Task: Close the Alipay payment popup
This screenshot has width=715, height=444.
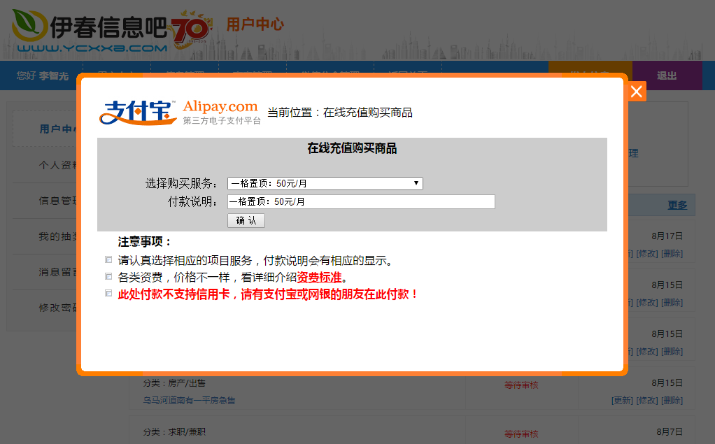Action: 636,92
